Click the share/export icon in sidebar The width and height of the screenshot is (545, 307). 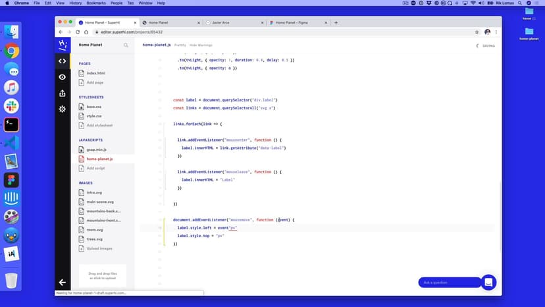click(62, 93)
